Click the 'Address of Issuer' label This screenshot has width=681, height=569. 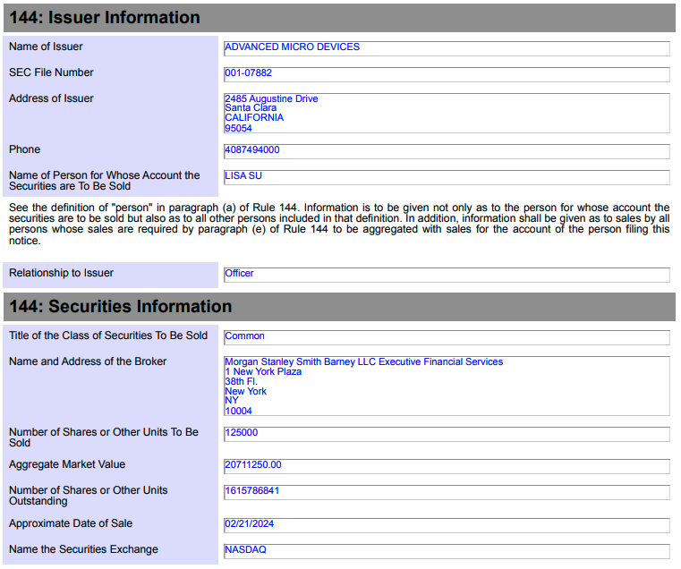51,98
